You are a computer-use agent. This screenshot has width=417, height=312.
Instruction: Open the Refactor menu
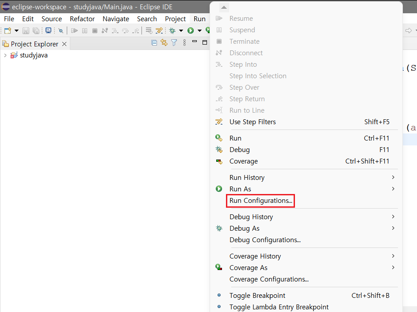coord(82,19)
